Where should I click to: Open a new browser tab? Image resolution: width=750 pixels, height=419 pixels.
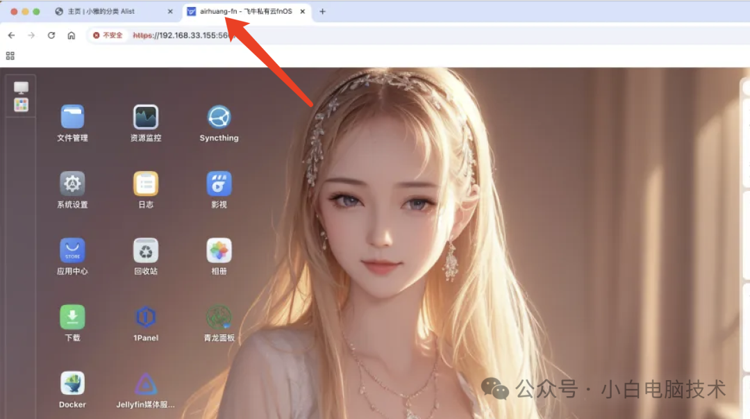[322, 12]
